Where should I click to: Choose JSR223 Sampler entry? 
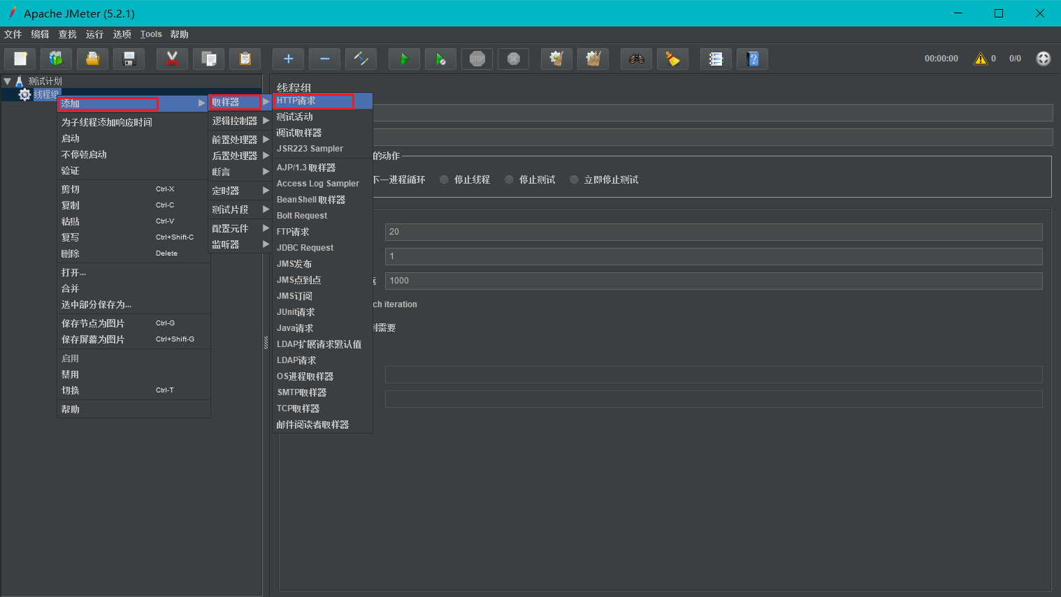[x=322, y=149]
